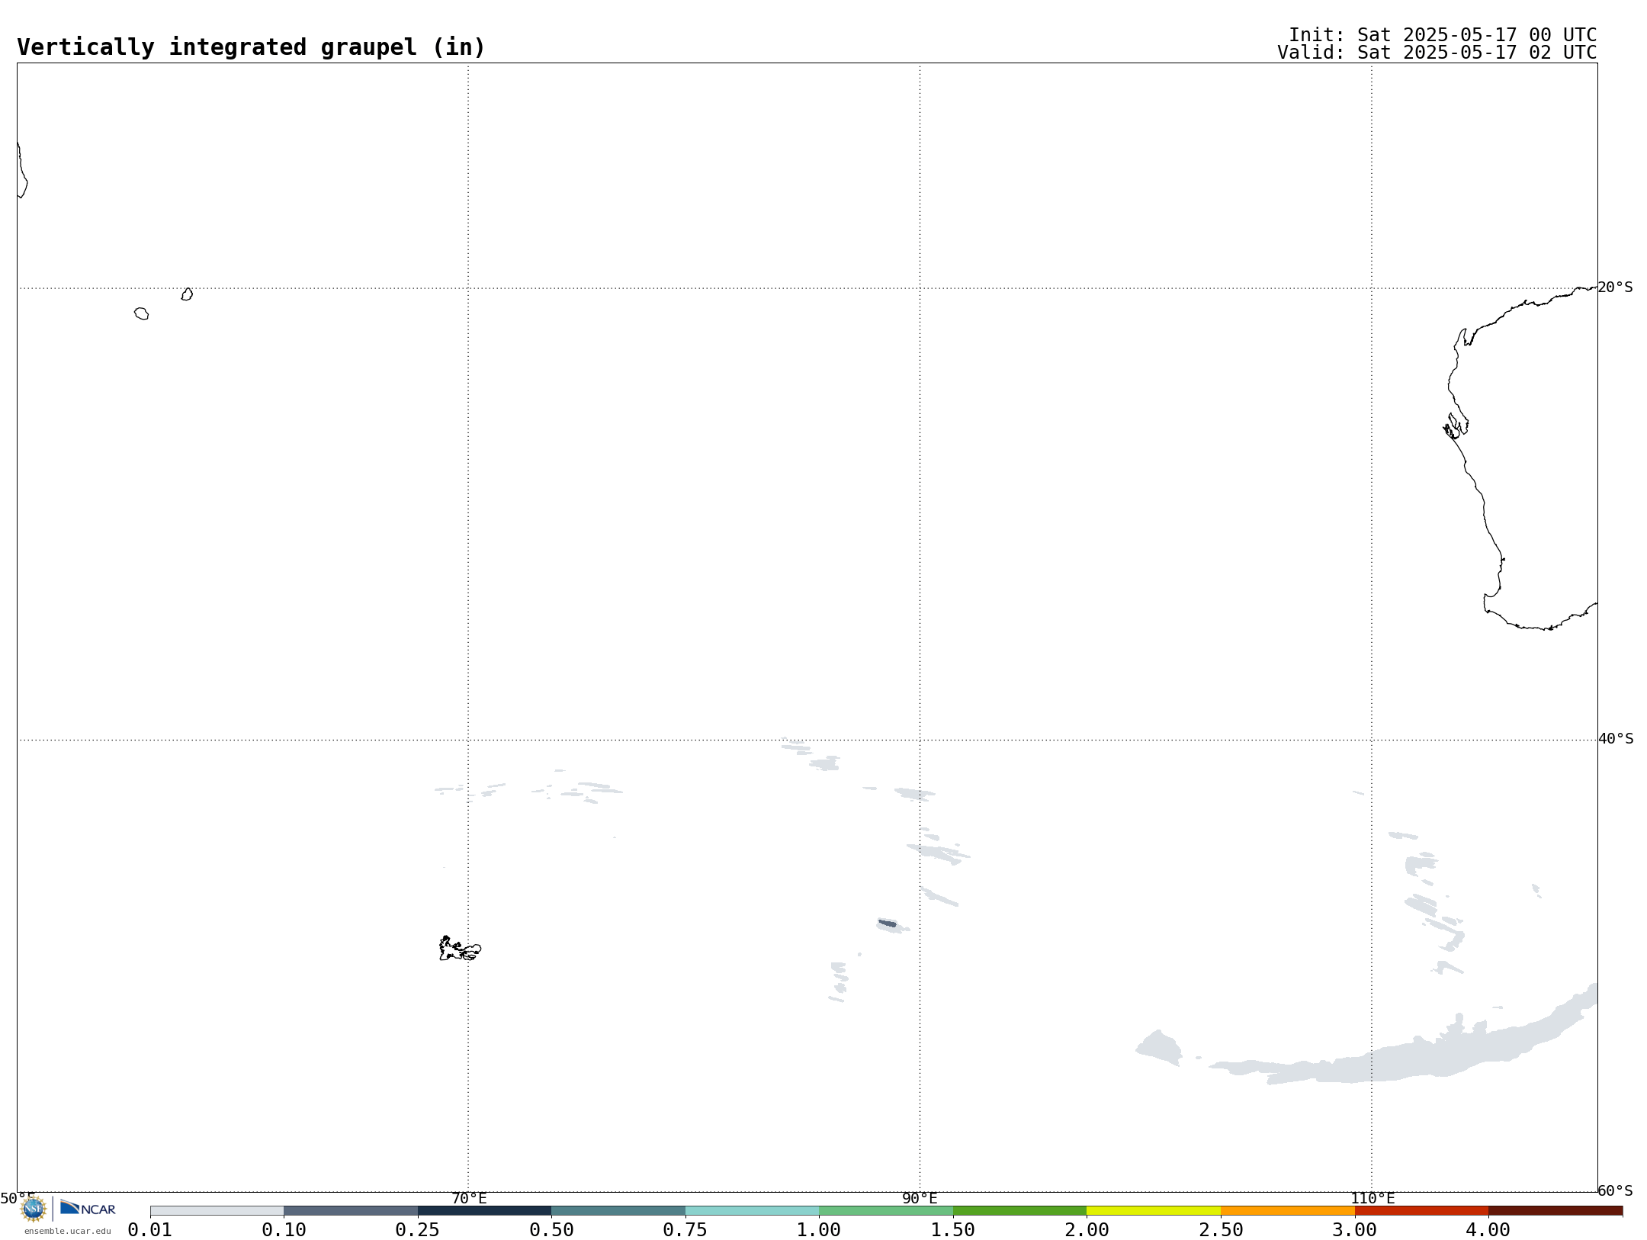Click the 1.50 colorbar value label
Screen dimensions: 1647x1240
coord(953,1230)
